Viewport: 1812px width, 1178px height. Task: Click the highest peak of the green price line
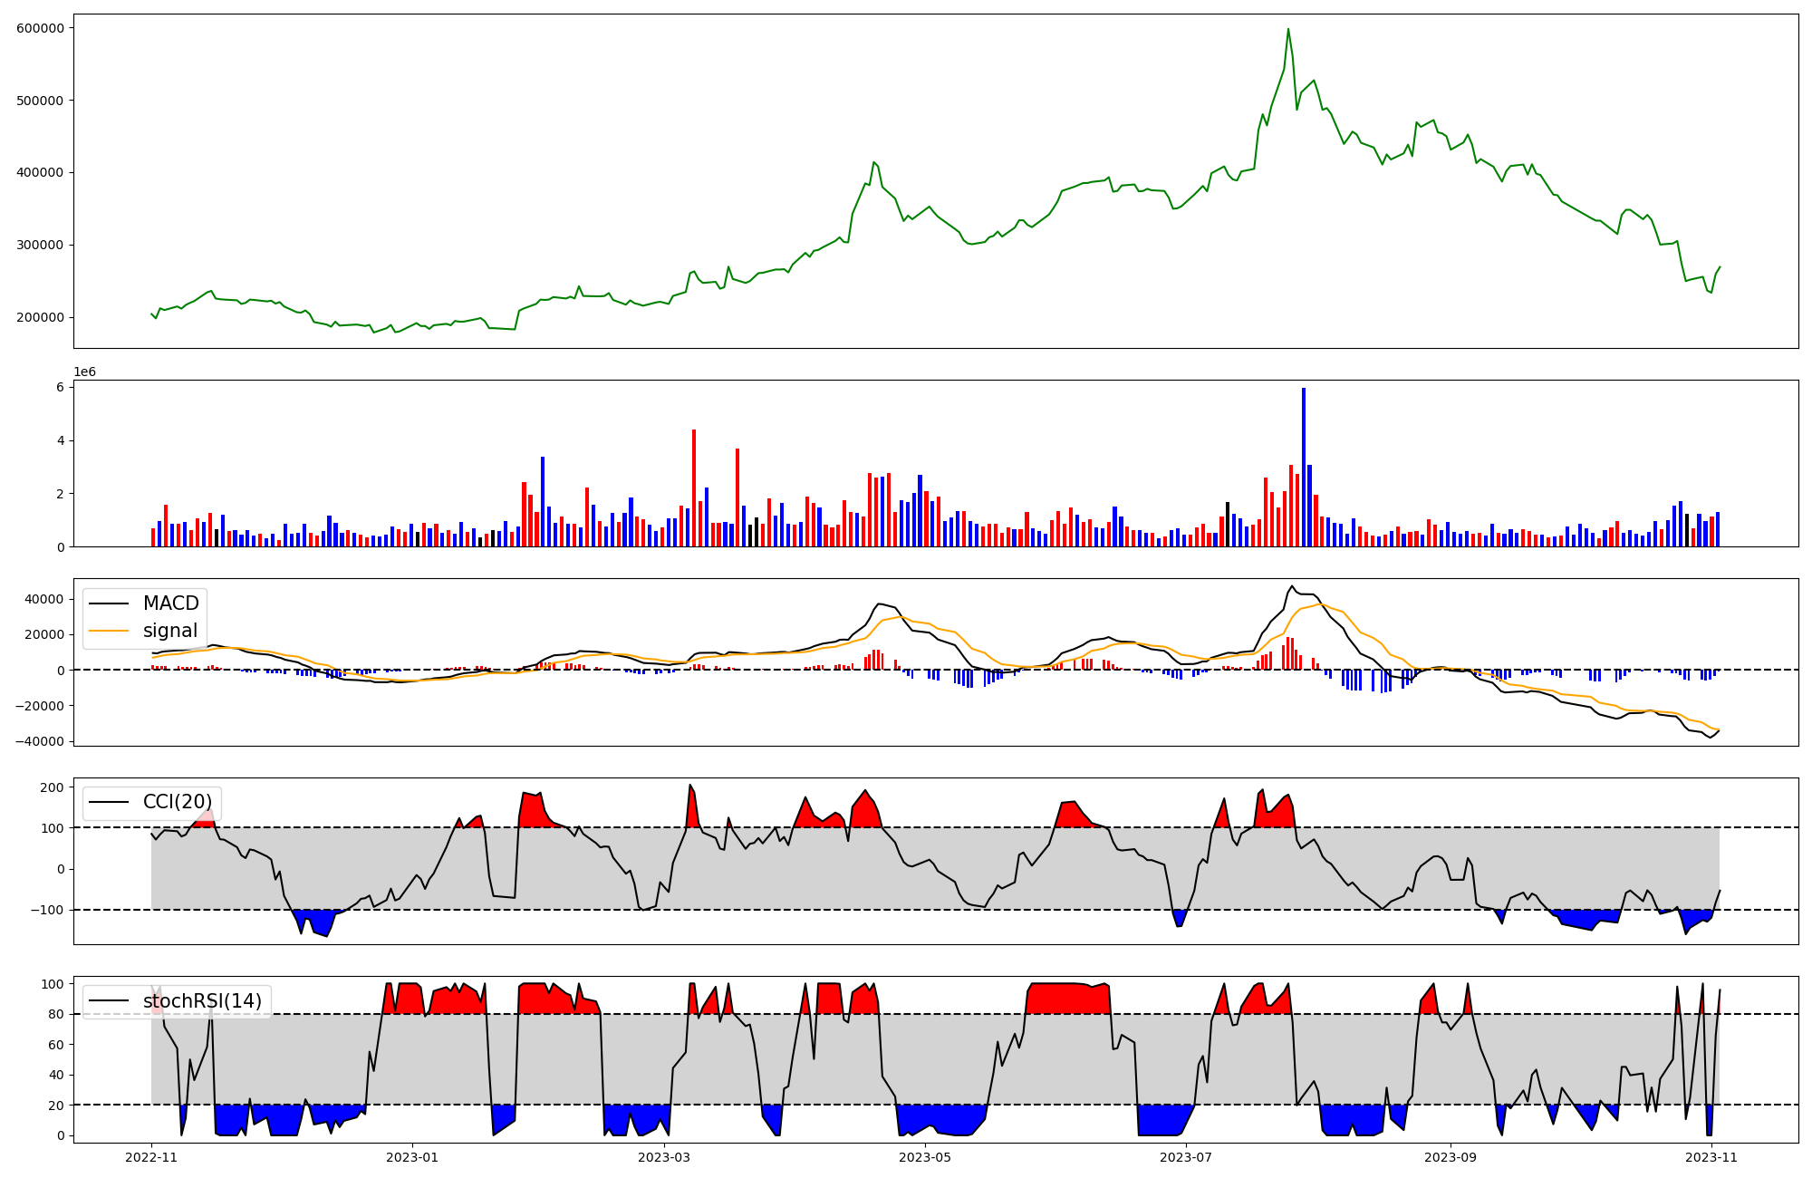[1287, 30]
